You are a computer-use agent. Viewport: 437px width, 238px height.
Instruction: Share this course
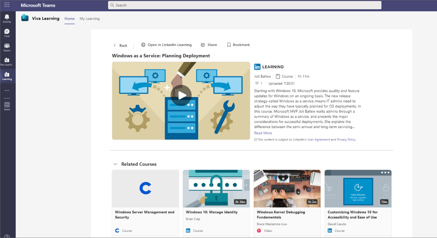[x=209, y=45]
